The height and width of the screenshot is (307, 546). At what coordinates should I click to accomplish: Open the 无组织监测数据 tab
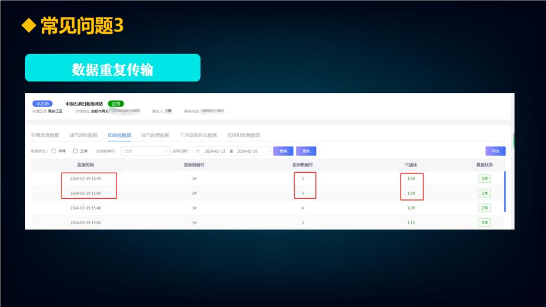click(243, 135)
